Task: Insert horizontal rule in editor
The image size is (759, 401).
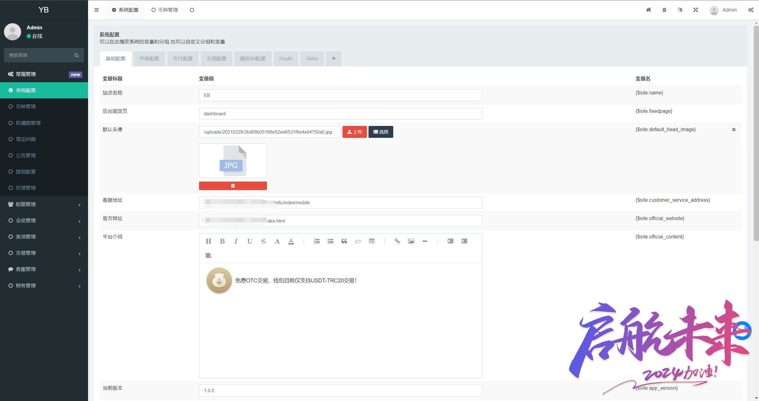Action: pyautogui.click(x=425, y=241)
